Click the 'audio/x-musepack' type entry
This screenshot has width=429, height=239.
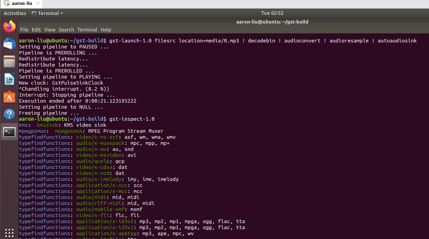[x=100, y=143]
